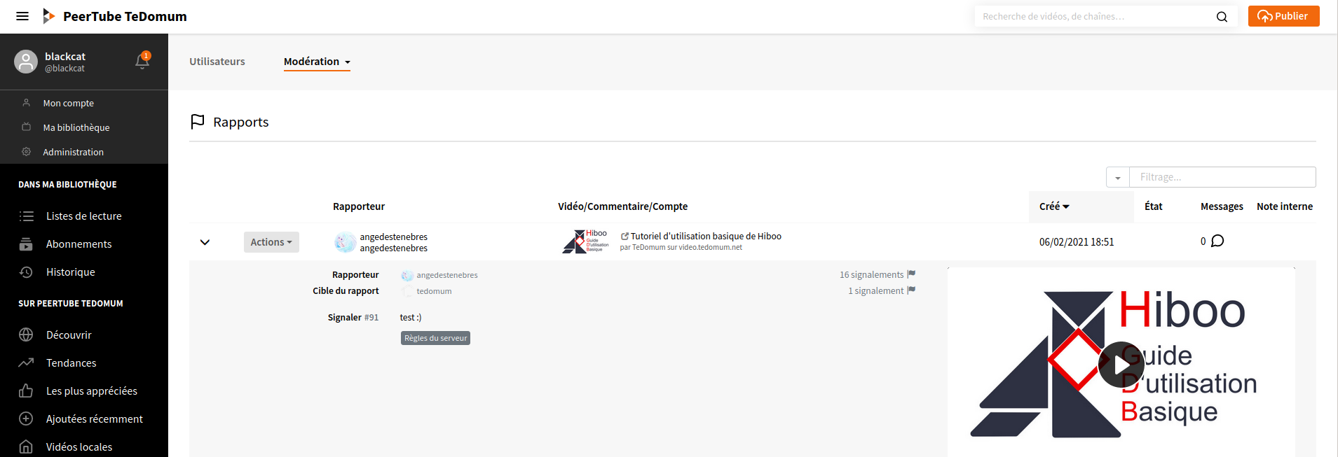This screenshot has height=457, width=1338.
Task: Click the flag icon beside 16 signalements
Action: [911, 274]
